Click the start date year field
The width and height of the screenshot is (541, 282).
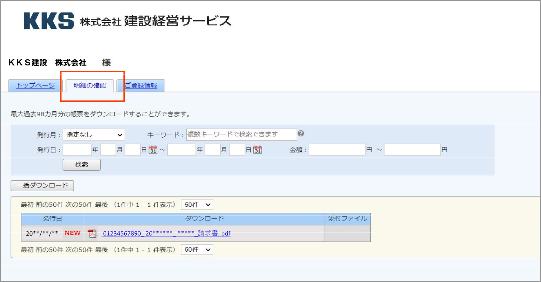pos(77,150)
